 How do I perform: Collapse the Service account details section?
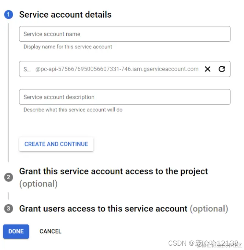[65, 15]
